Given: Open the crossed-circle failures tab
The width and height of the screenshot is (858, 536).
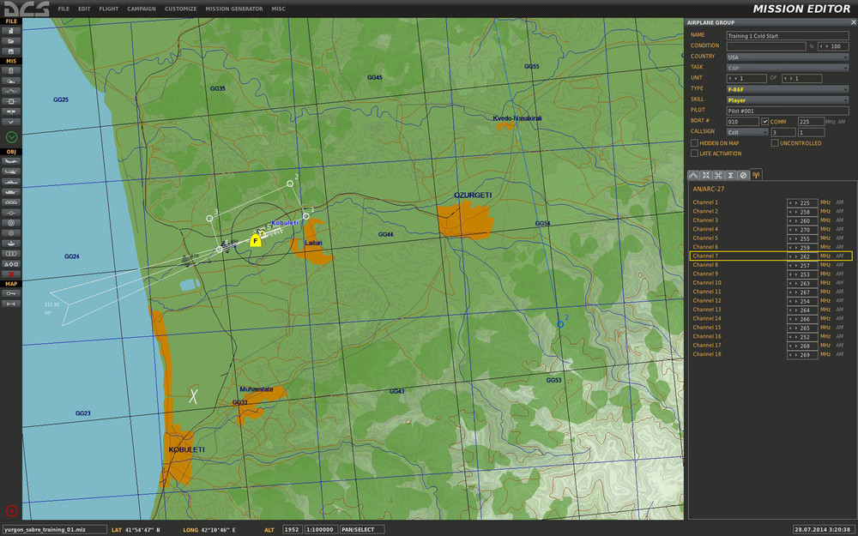Looking at the screenshot, I should 743,175.
